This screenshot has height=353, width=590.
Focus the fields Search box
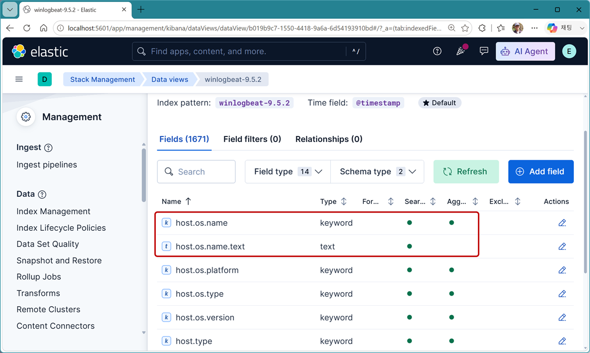[x=196, y=171]
